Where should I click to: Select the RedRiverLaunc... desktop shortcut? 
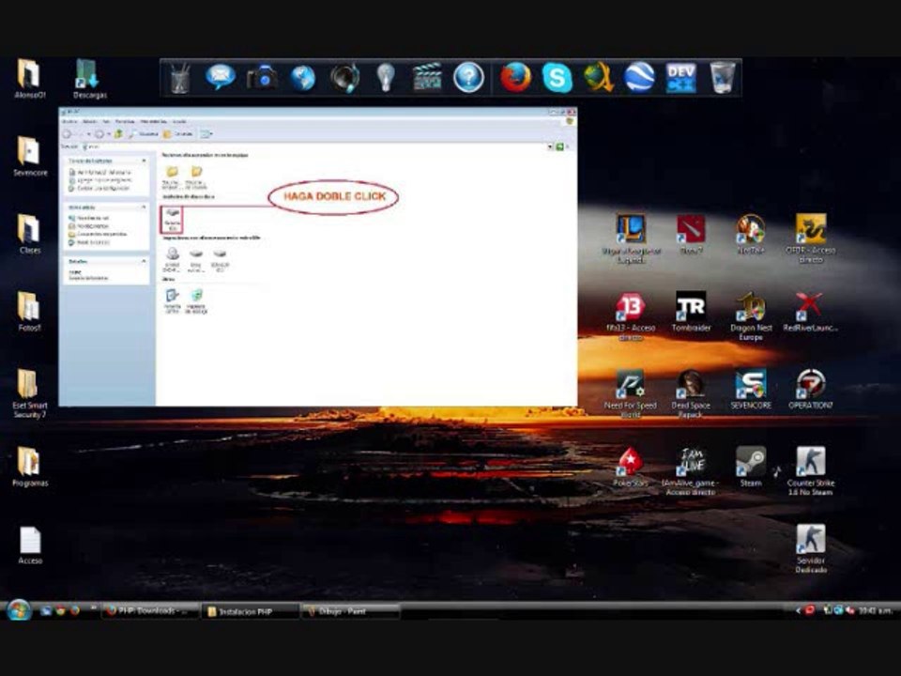810,312
